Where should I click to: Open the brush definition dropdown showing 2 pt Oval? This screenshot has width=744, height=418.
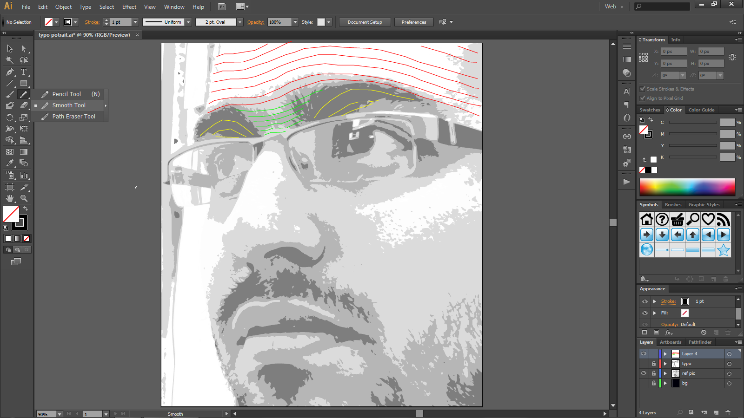[239, 22]
